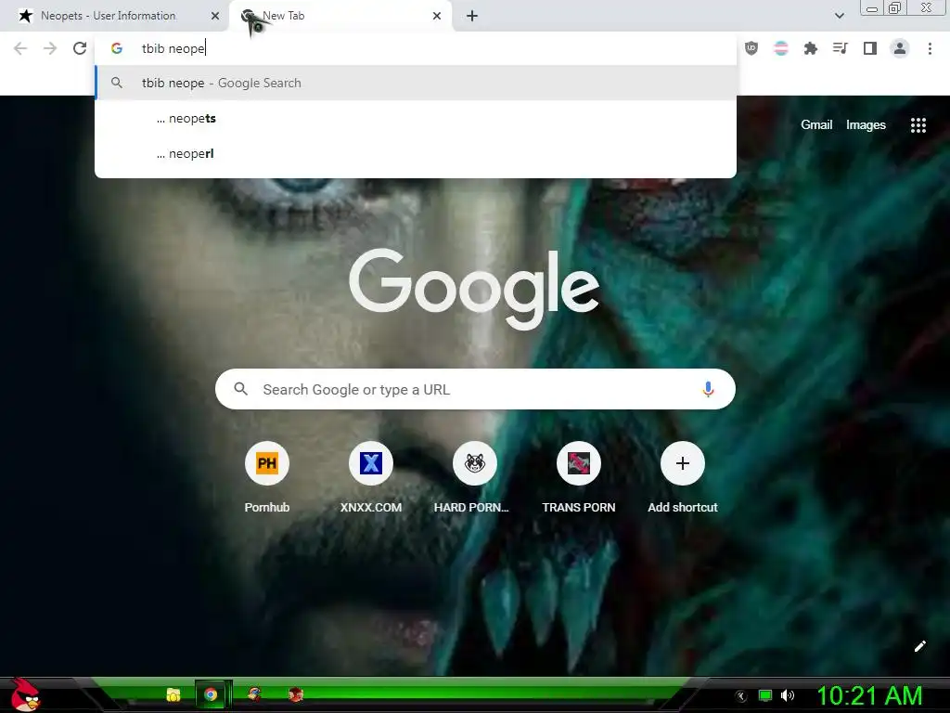Open Chrome's three-dot menu

point(930,48)
